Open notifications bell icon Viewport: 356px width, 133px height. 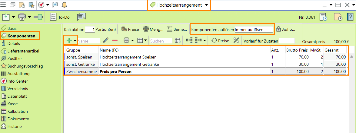[x=65, y=5]
